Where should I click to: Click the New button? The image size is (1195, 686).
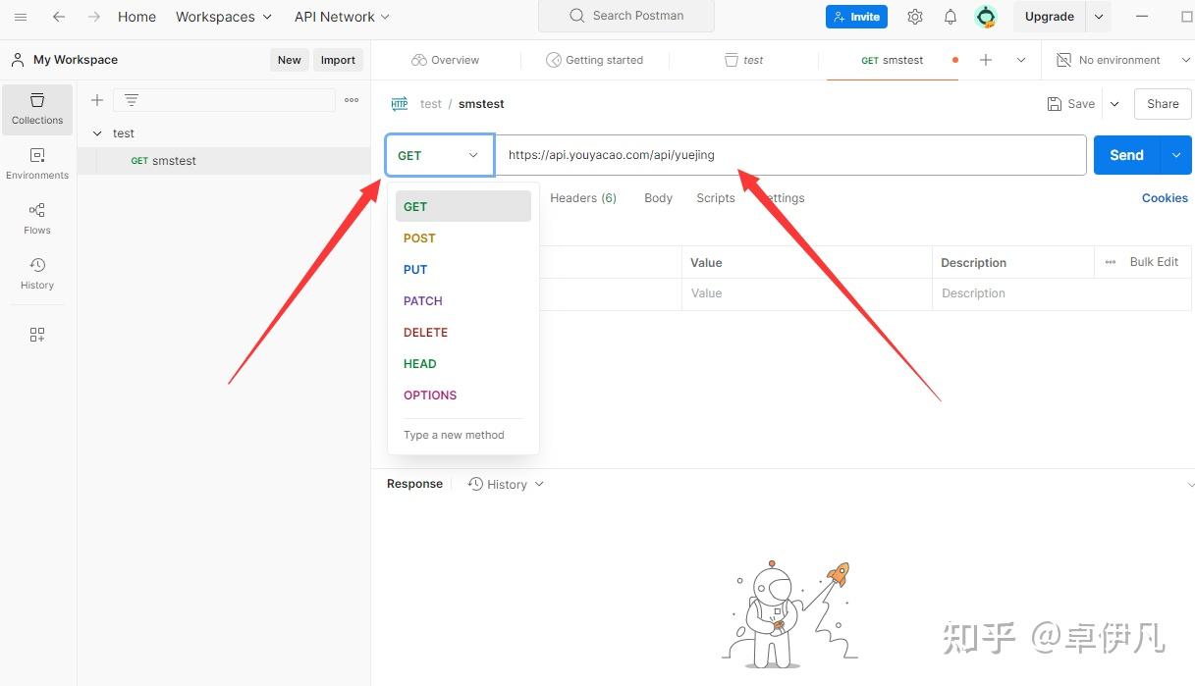[x=290, y=60]
